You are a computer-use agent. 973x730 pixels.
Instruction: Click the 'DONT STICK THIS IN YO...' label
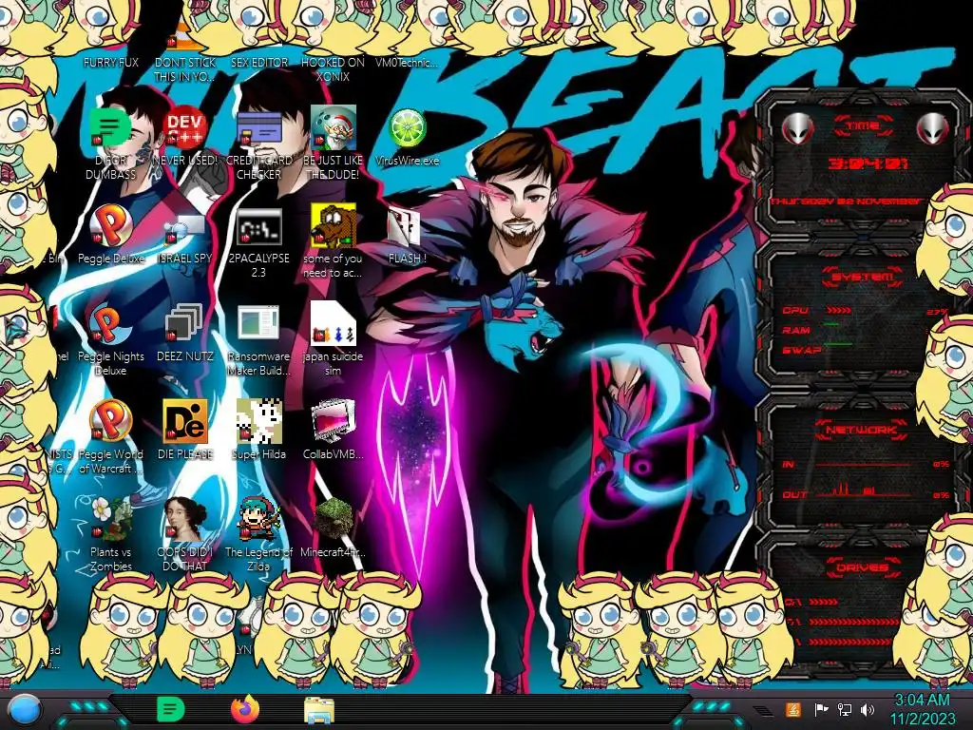pos(185,69)
